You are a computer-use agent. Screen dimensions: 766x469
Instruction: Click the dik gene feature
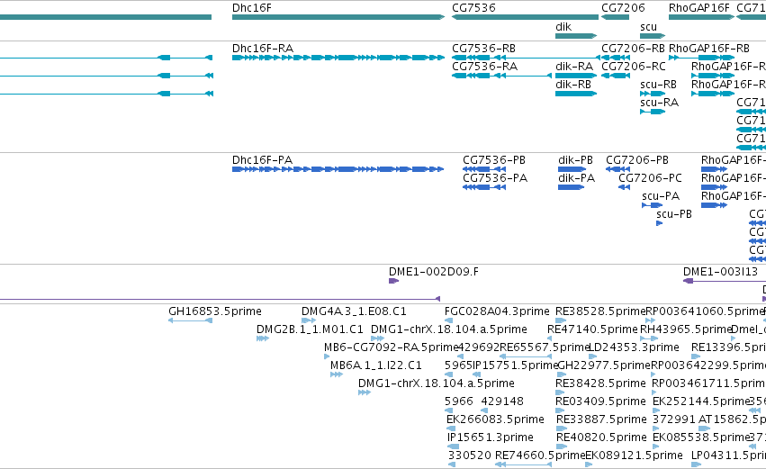coord(576,36)
